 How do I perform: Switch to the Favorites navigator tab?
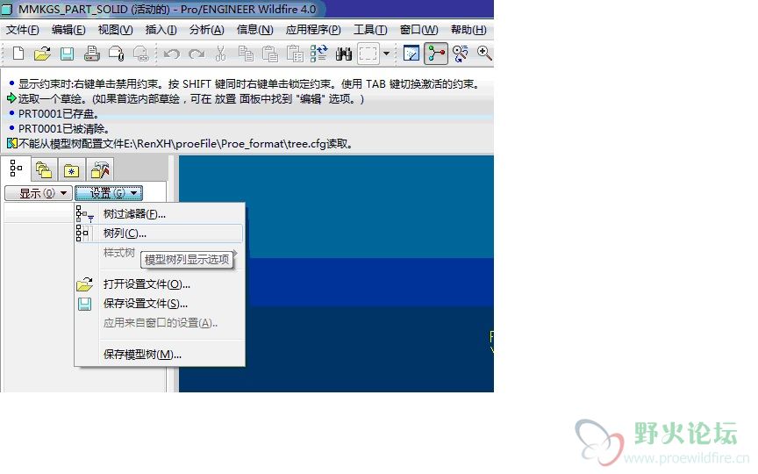(x=72, y=169)
